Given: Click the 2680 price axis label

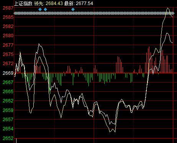Looking at the screenshot, I should click(8, 36).
